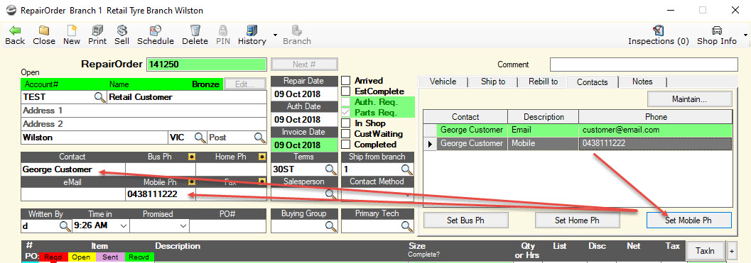Image resolution: width=751 pixels, height=263 pixels.
Task: Click the Delete trash bin icon
Action: (x=195, y=30)
